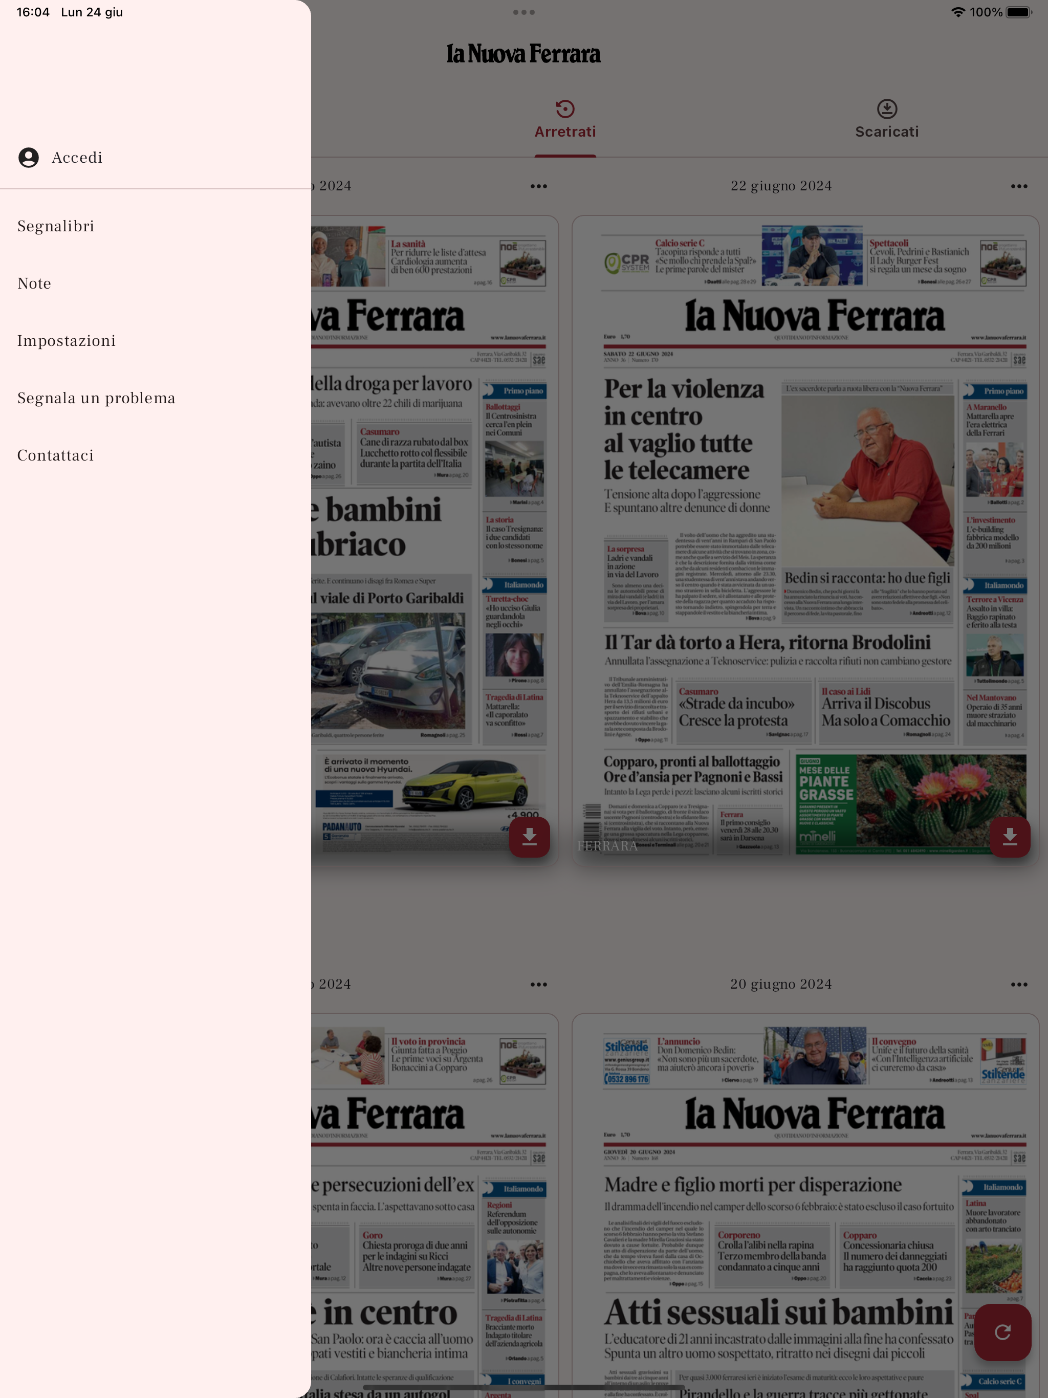Screen dimensions: 1048x1398
Task: Click the 20 giugno 2024 date label
Action: click(x=781, y=984)
